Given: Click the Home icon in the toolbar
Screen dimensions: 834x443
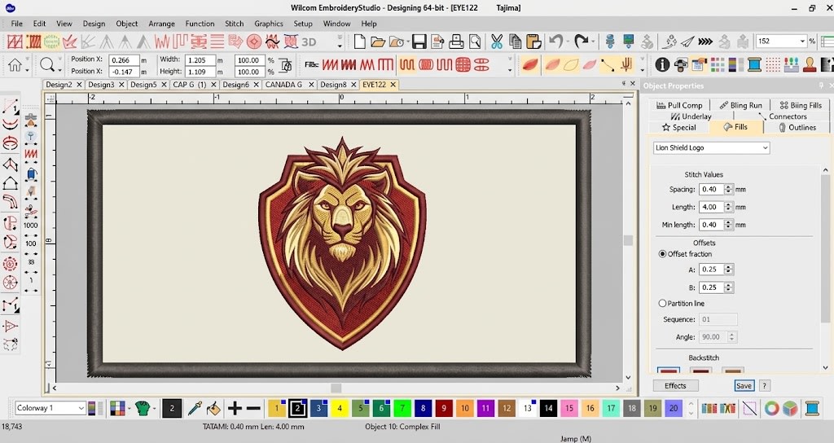Looking at the screenshot, I should [15, 65].
